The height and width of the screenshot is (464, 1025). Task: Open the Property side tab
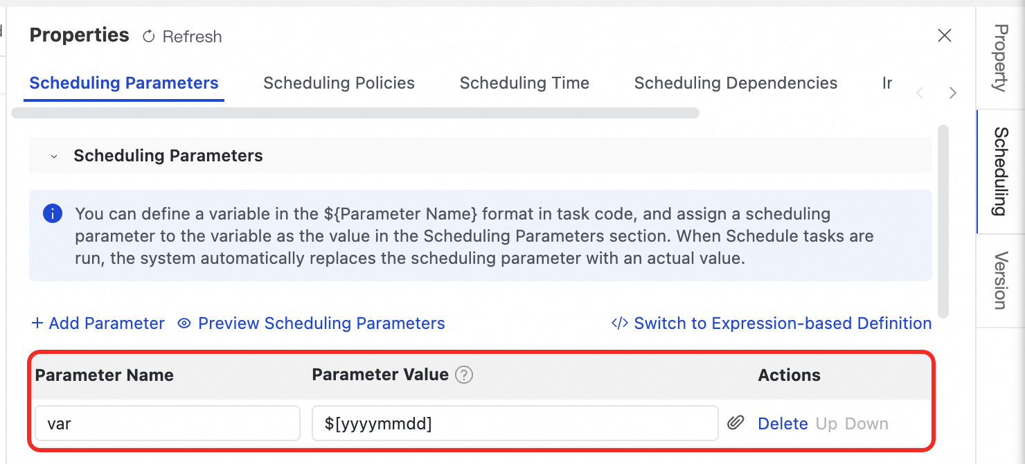(x=1000, y=58)
